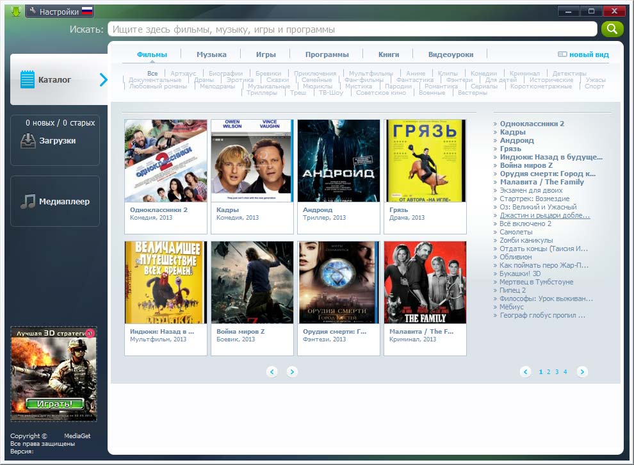Select the Книги tab
634x465 pixels.
pyautogui.click(x=389, y=54)
